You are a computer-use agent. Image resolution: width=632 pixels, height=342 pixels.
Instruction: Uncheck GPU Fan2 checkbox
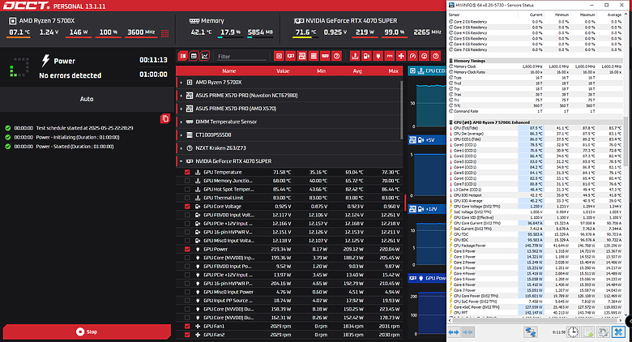coord(187,335)
